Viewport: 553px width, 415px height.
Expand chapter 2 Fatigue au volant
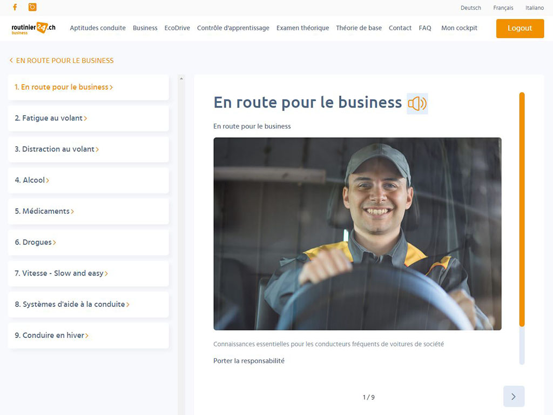[85, 118]
